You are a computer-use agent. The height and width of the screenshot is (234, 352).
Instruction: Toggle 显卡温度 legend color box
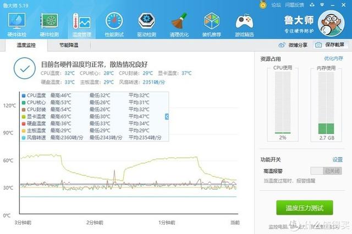point(24,116)
